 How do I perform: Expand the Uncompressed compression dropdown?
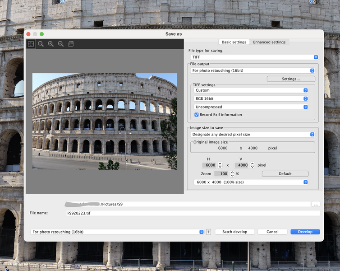251,107
